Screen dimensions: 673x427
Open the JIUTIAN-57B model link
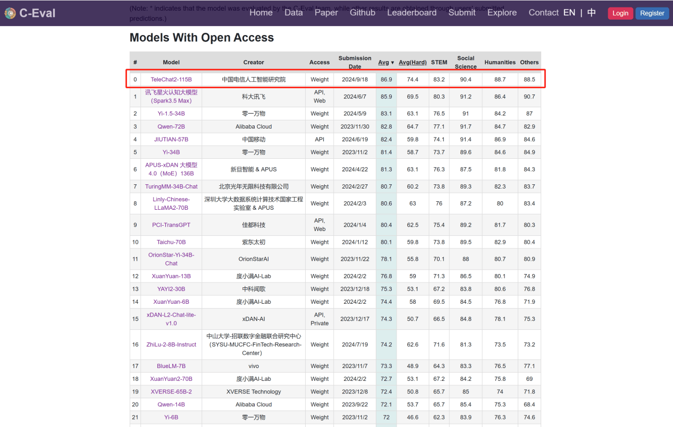point(171,140)
